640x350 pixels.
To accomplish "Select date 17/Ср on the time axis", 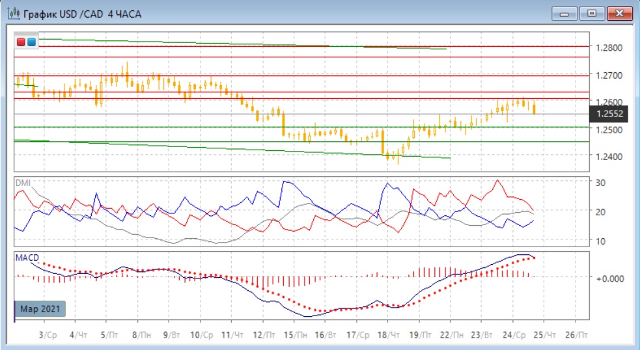I will 358,335.
